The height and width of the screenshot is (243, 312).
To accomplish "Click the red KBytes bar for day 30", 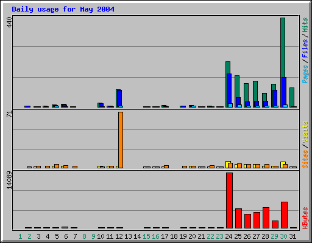I will pos(284,215).
